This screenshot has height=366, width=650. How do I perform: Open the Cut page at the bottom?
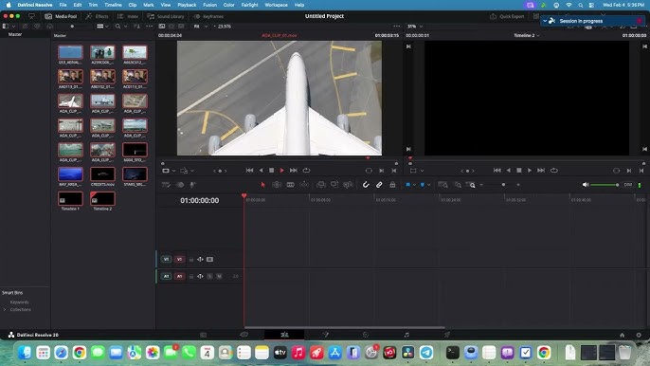244,335
